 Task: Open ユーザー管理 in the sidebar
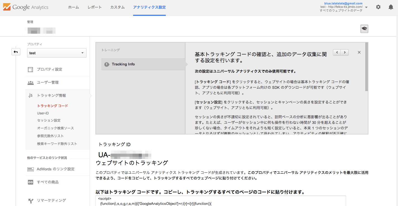click(x=48, y=83)
